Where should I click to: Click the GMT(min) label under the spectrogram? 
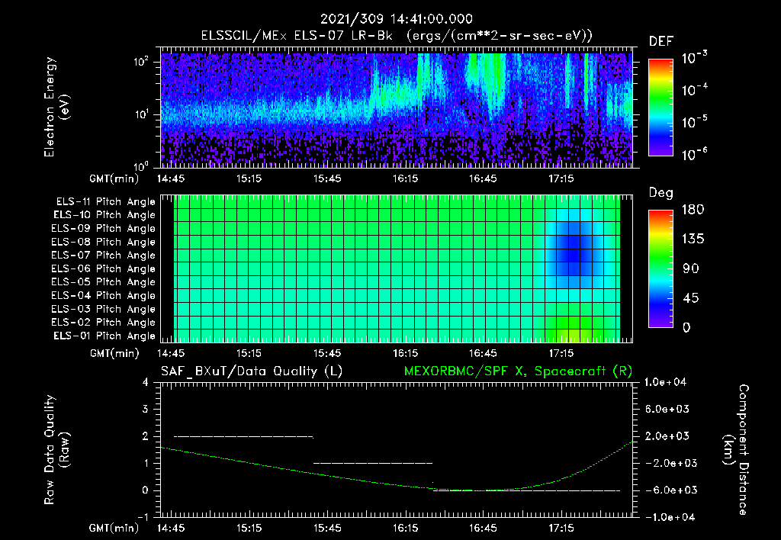pos(114,178)
